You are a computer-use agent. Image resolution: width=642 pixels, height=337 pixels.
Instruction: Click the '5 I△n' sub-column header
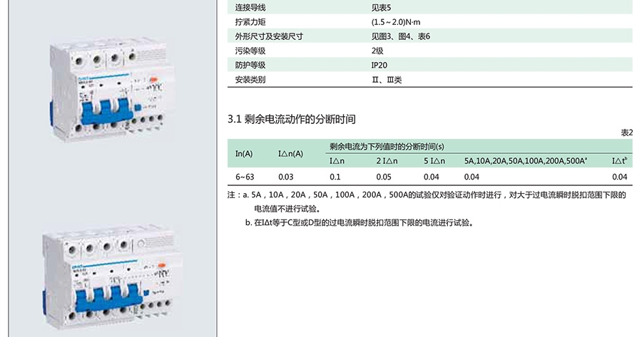434,161
